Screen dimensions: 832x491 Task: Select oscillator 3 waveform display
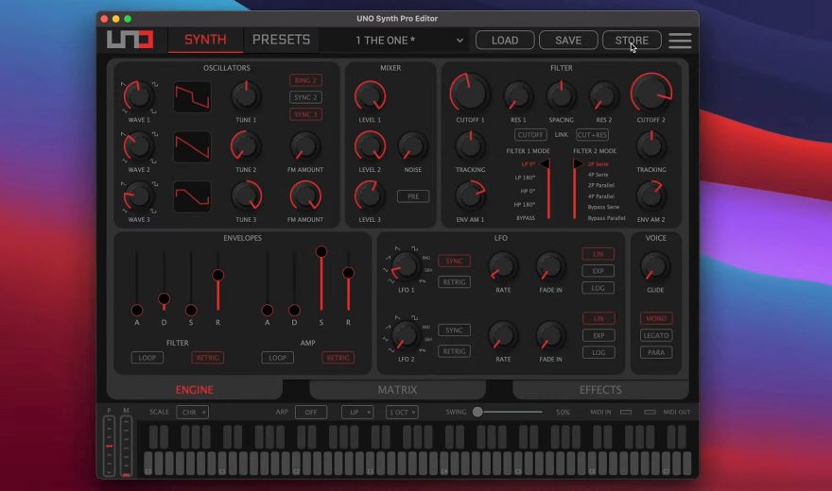tap(192, 196)
